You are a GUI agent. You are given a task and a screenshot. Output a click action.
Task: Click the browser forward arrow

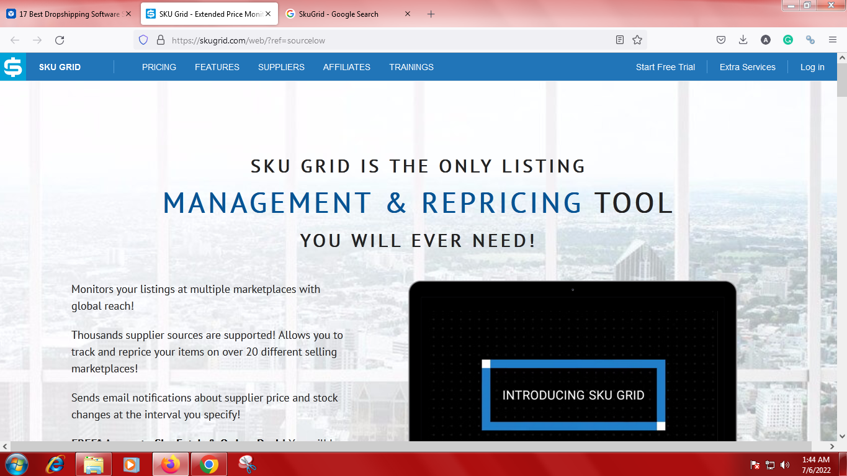coord(37,40)
